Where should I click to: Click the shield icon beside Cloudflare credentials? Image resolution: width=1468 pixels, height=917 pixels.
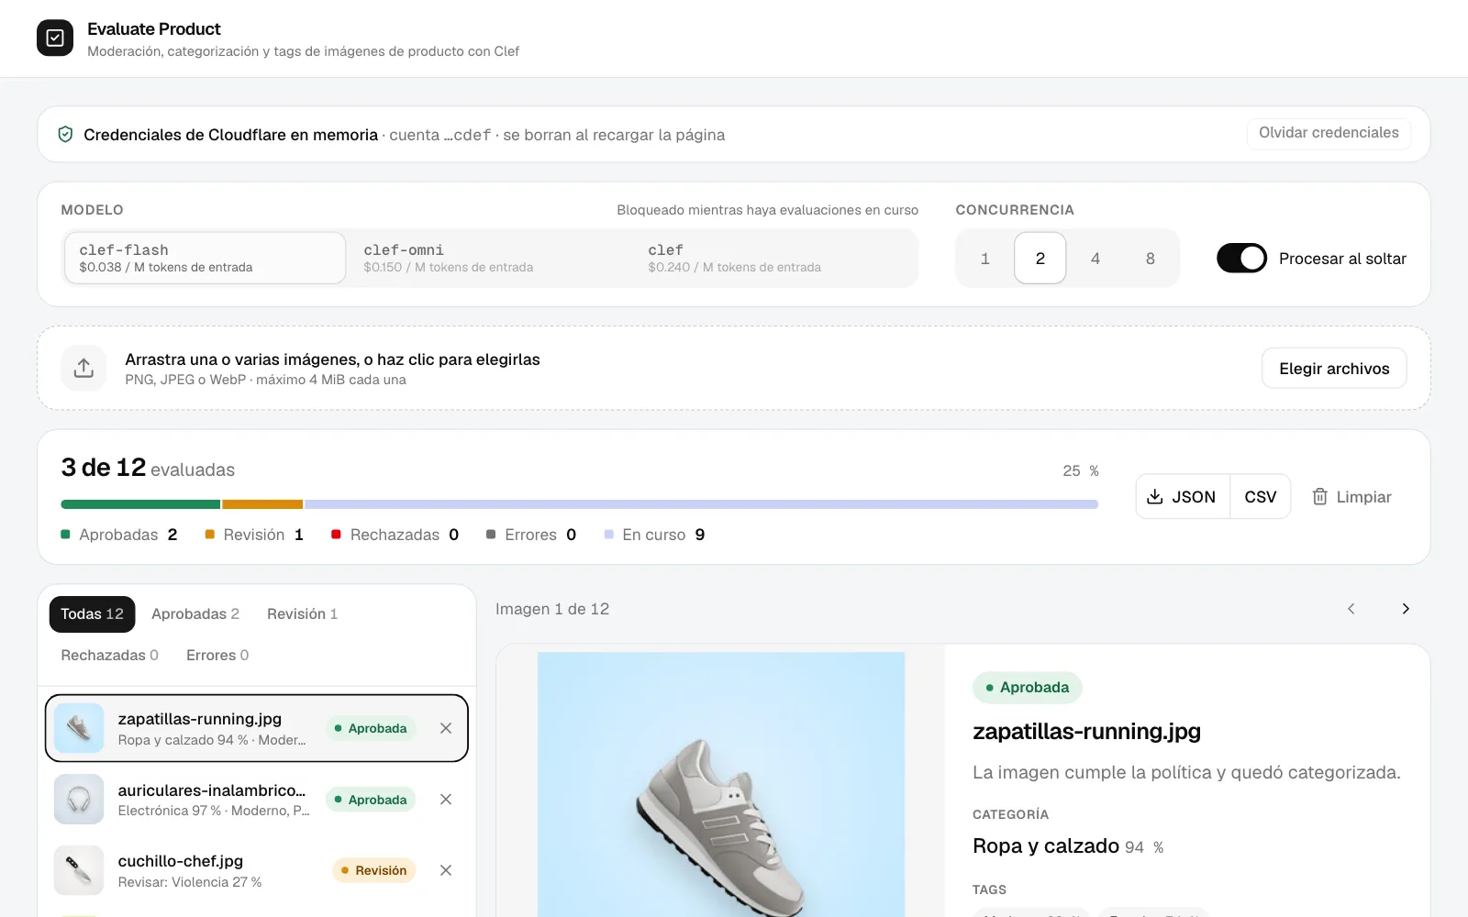tap(65, 135)
